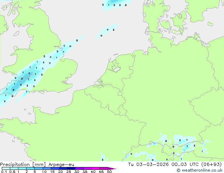Select the 40 to 45 mm magenta swatch
Screen dimensions: 224x173
click(96, 168)
